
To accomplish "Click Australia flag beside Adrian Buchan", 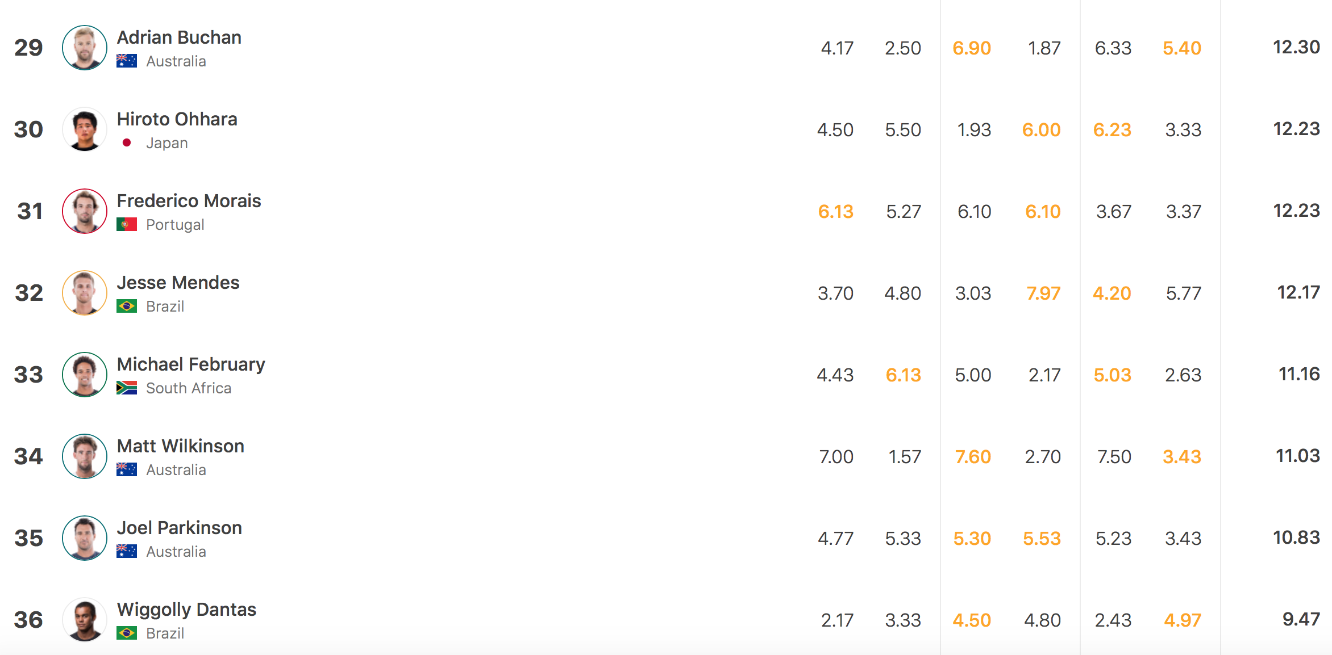I will click(x=127, y=61).
